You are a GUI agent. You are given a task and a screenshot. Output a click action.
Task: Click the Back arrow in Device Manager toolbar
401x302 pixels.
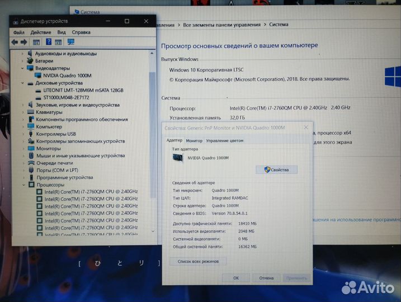(x=15, y=42)
